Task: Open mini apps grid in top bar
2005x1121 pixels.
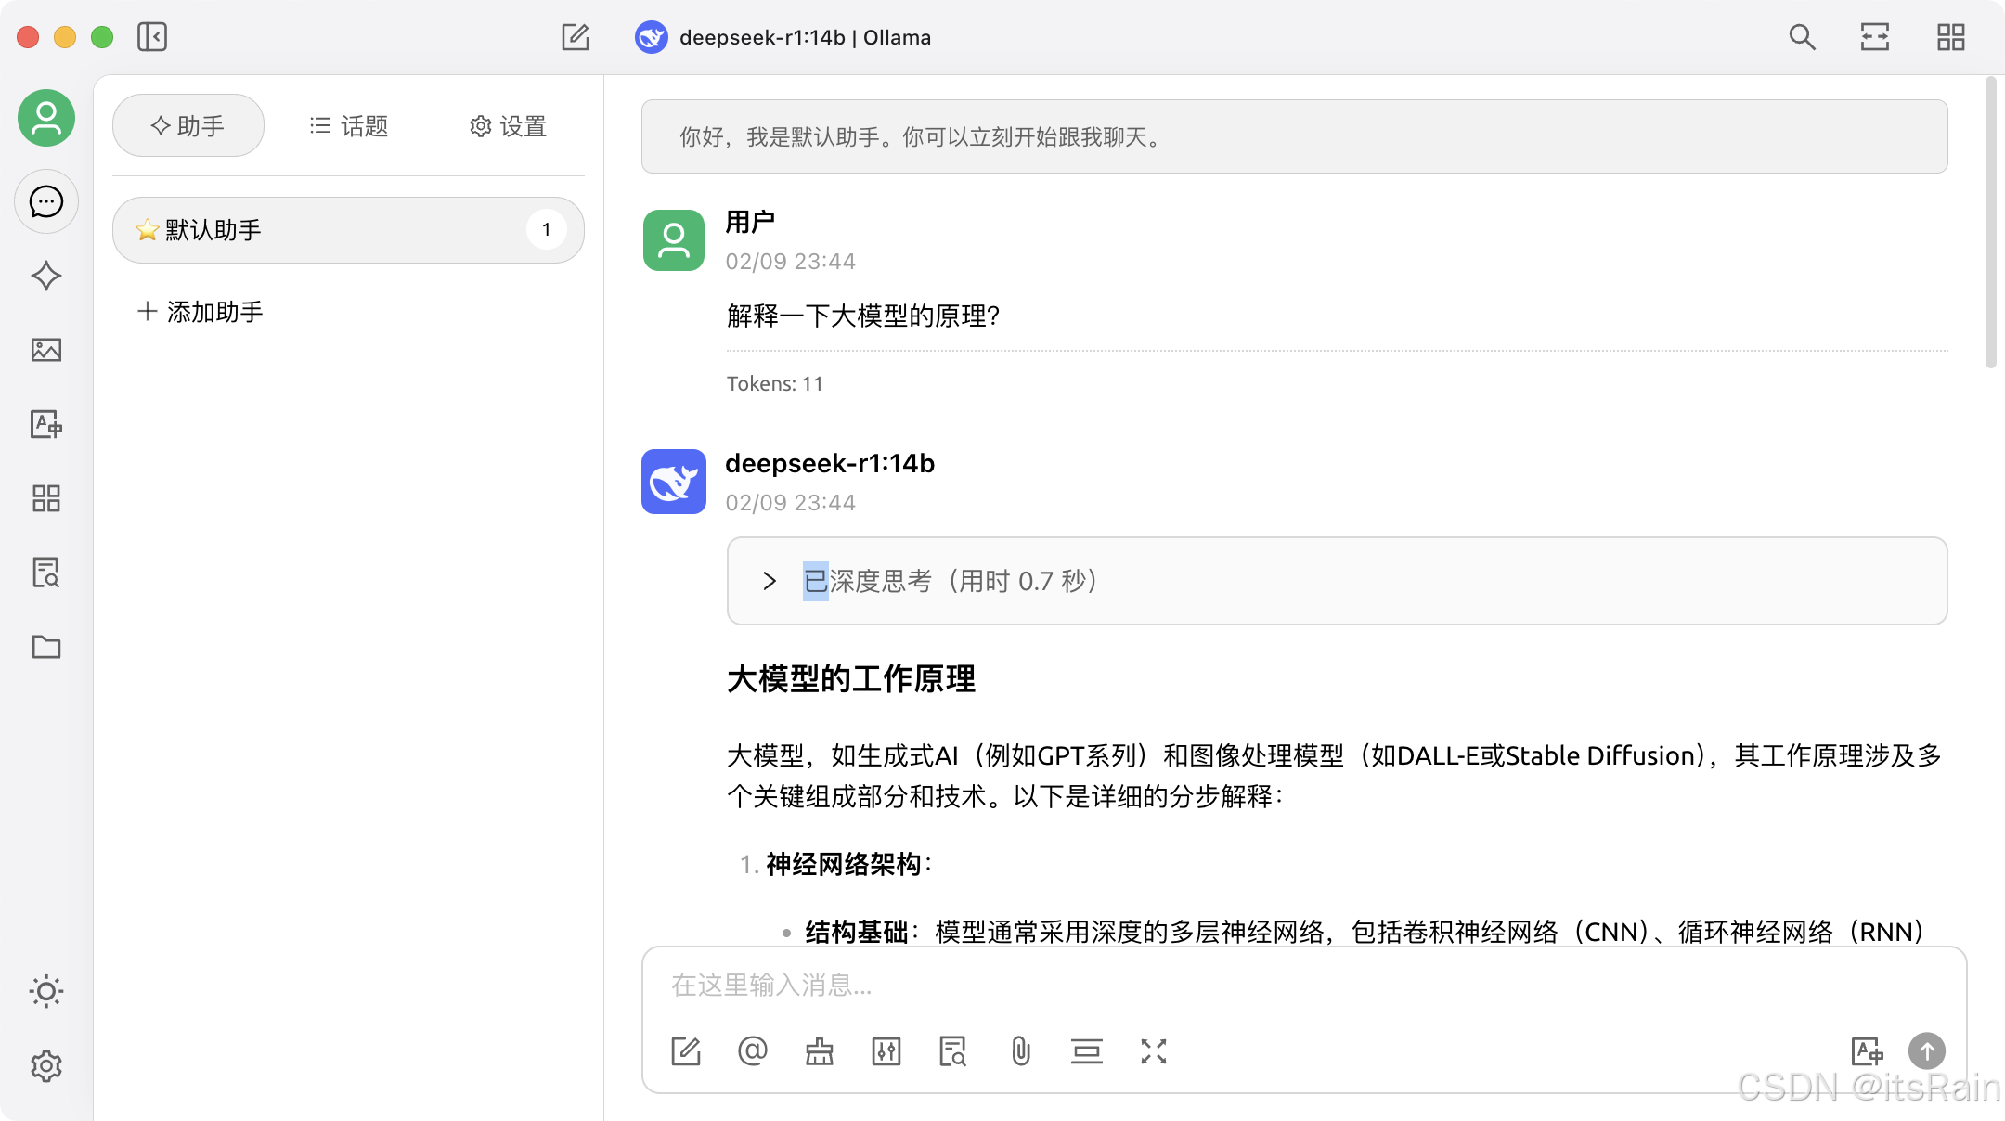Action: 1951,37
